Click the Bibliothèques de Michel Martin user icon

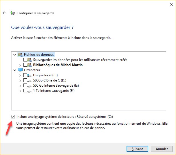30,65
